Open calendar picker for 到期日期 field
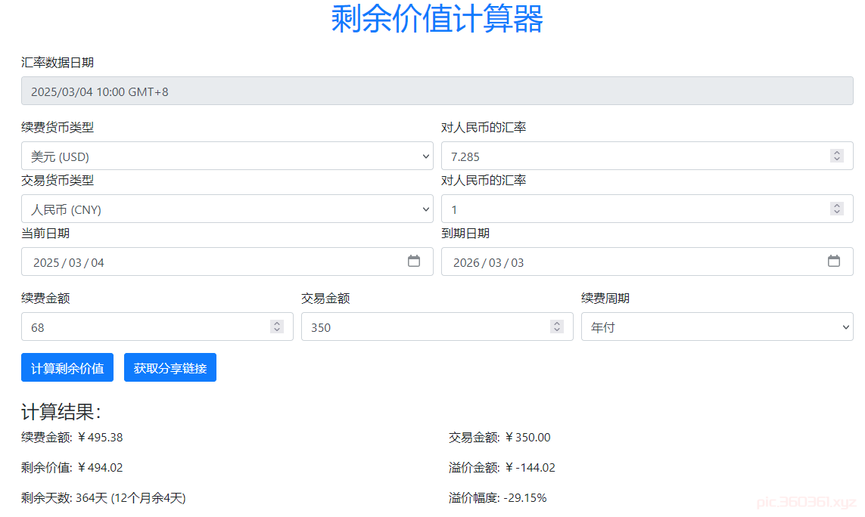 [833, 262]
